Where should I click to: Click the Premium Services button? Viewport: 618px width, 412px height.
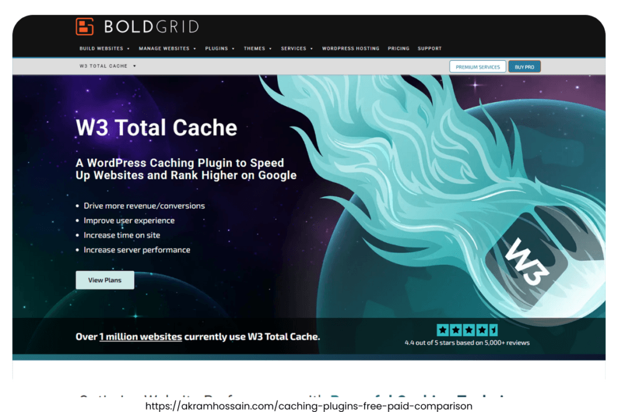point(477,66)
